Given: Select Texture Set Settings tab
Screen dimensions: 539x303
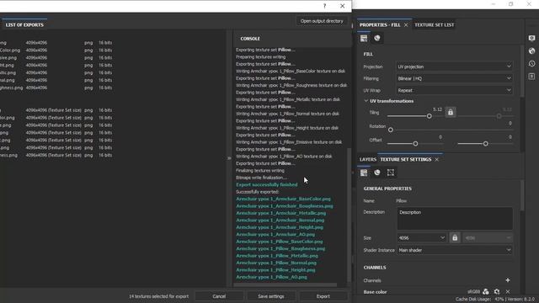Looking at the screenshot, I should point(406,159).
